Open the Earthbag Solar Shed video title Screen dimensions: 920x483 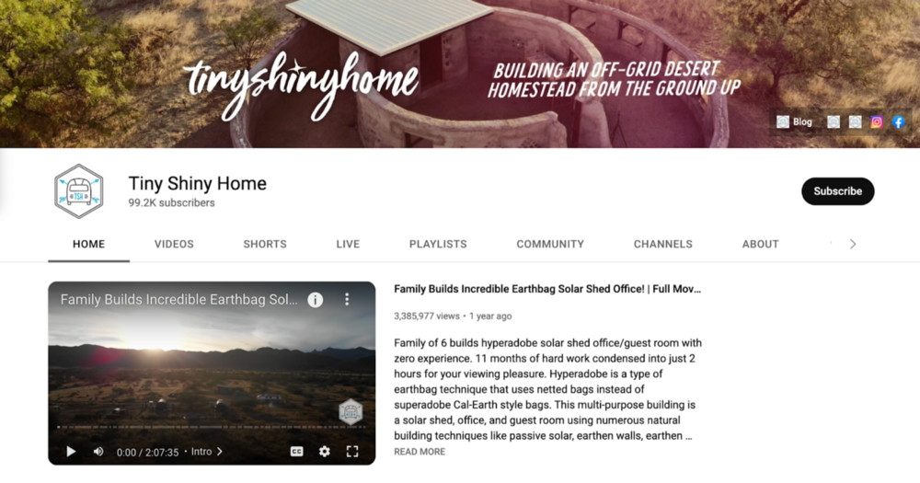(x=547, y=289)
